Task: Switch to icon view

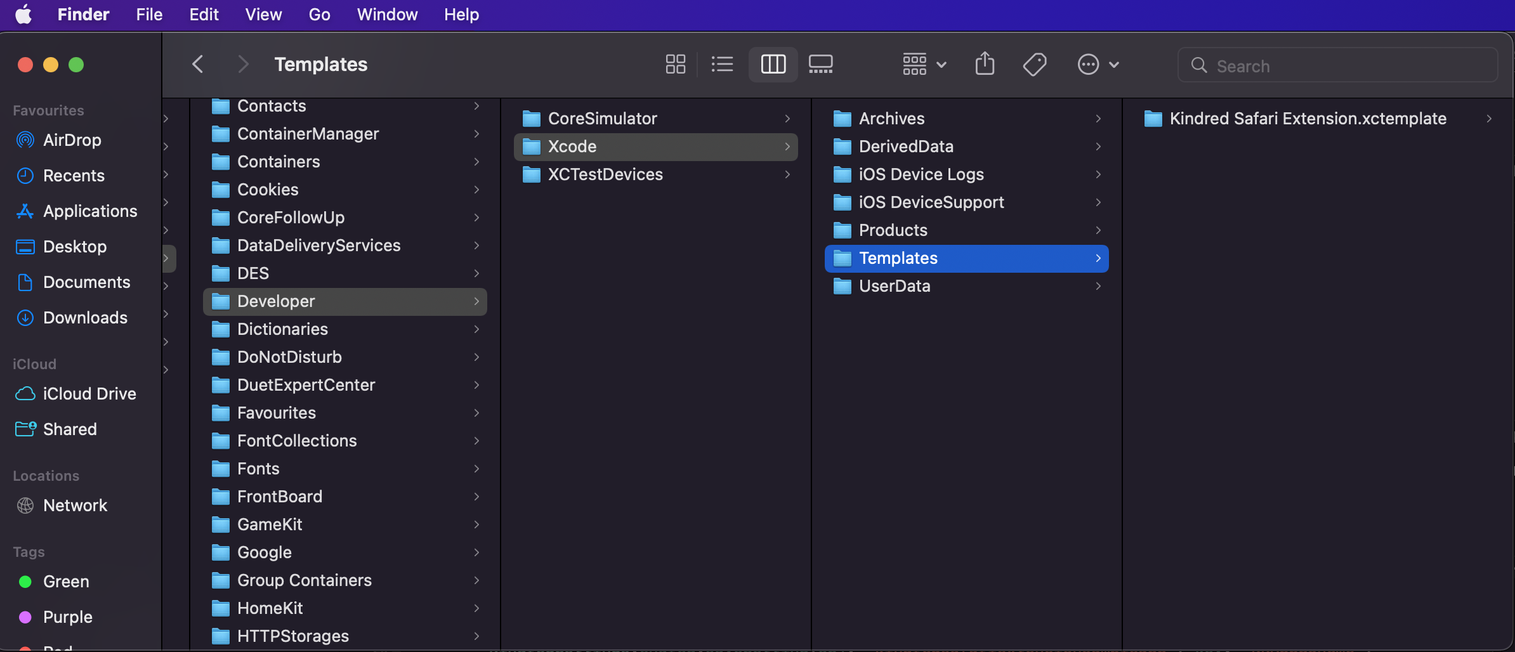Action: [675, 64]
